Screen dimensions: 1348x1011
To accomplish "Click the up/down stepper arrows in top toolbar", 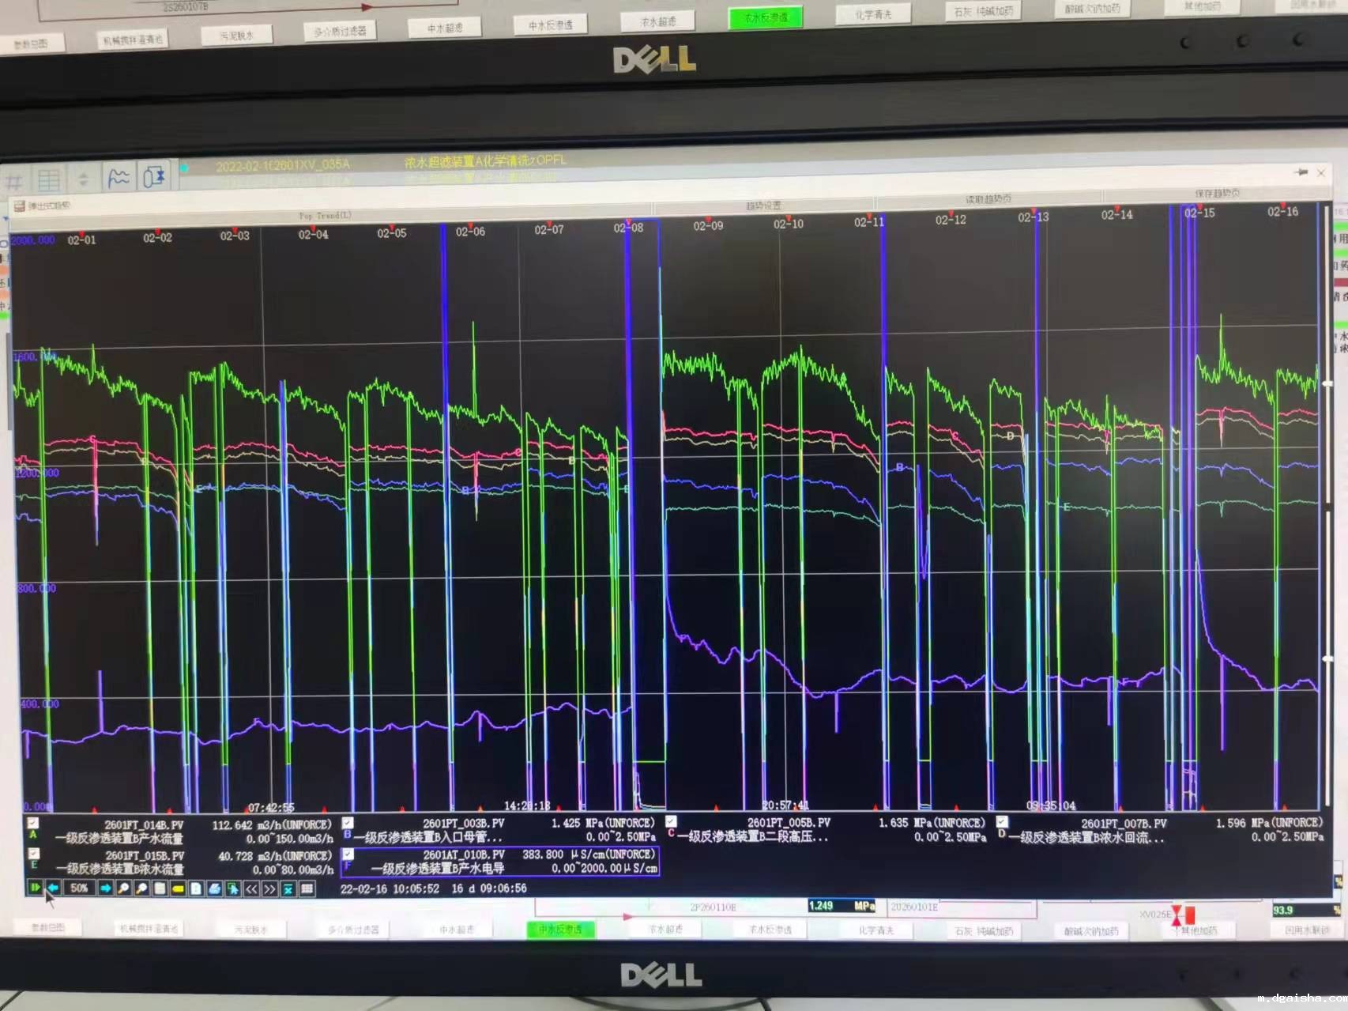I will coord(83,179).
